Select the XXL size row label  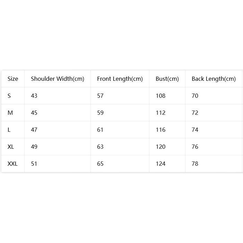[x=12, y=164]
